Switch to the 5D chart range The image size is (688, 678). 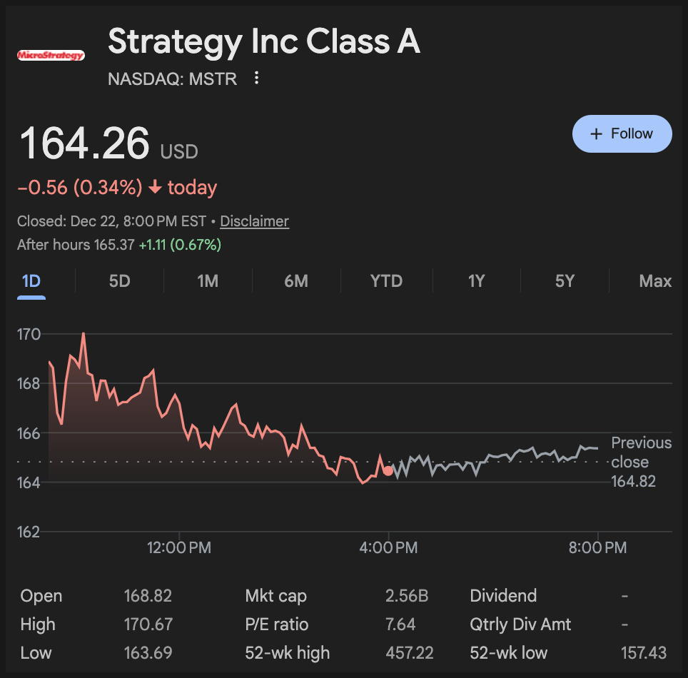point(120,281)
